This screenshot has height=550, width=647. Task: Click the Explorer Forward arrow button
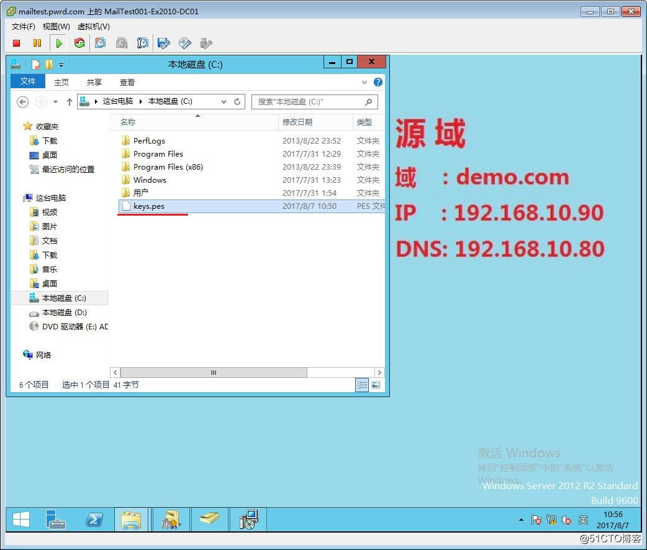coord(41,101)
